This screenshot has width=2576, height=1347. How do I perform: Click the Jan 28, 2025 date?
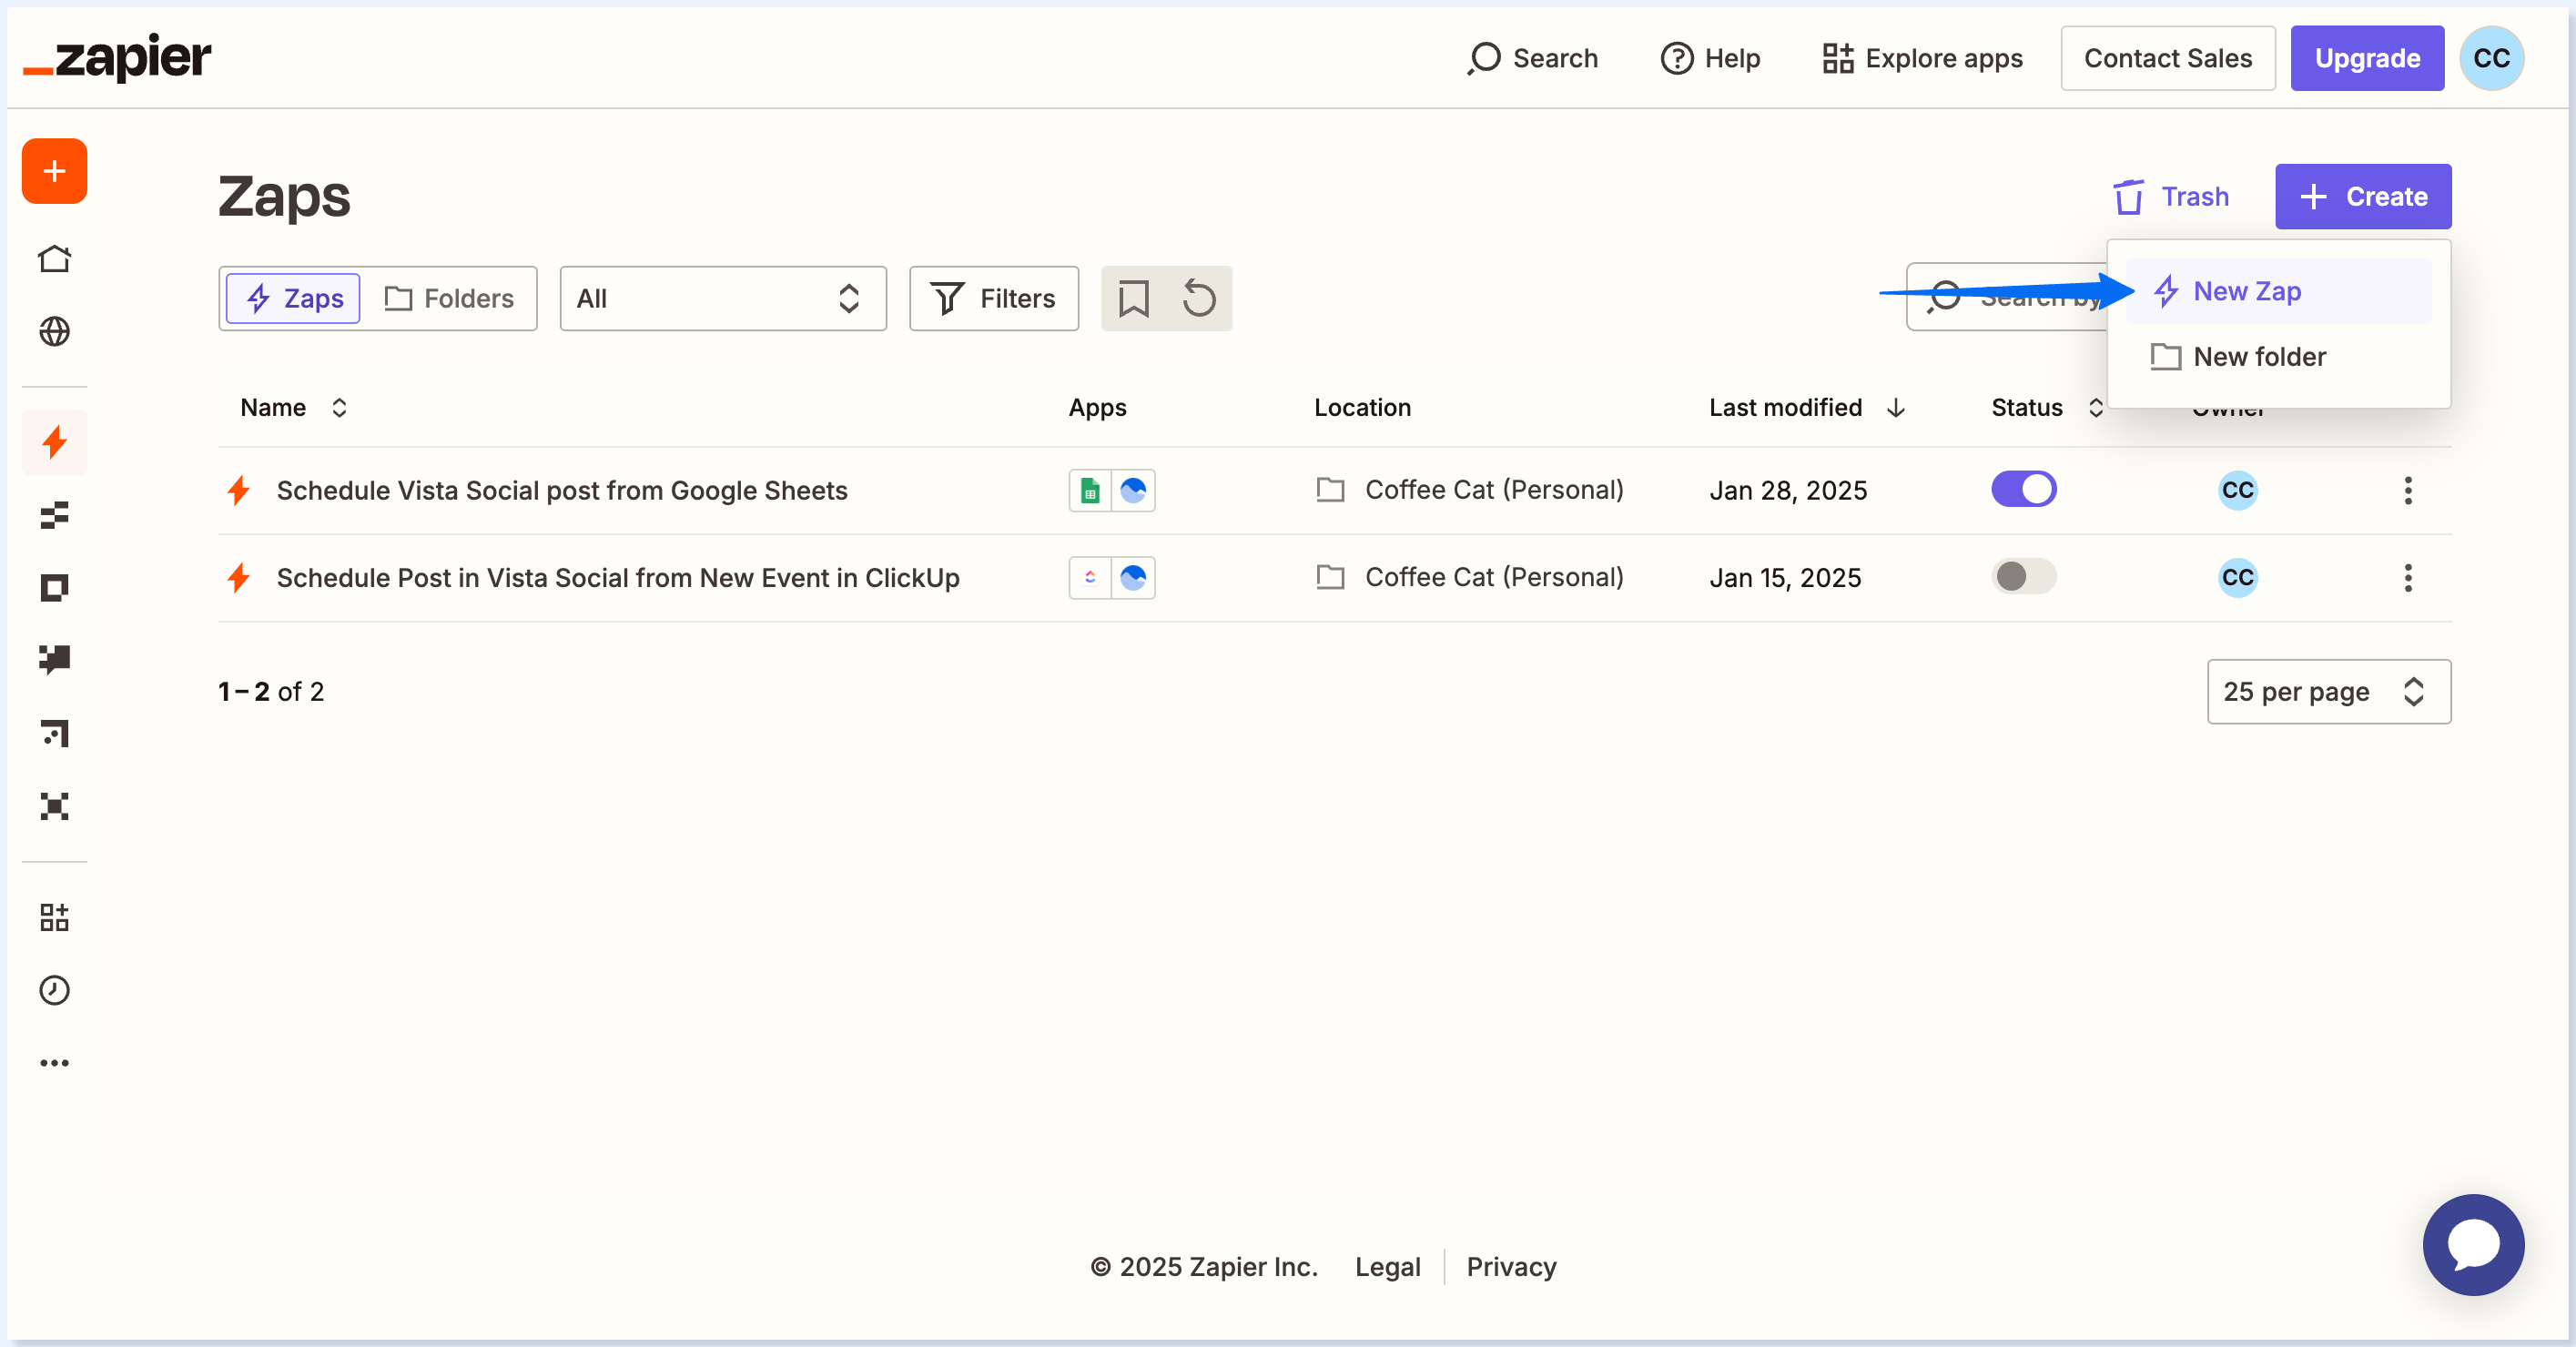point(1788,490)
